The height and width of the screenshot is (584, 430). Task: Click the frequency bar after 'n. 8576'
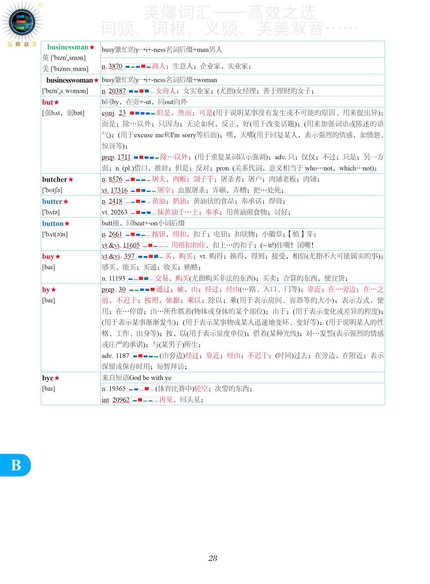[x=138, y=180]
